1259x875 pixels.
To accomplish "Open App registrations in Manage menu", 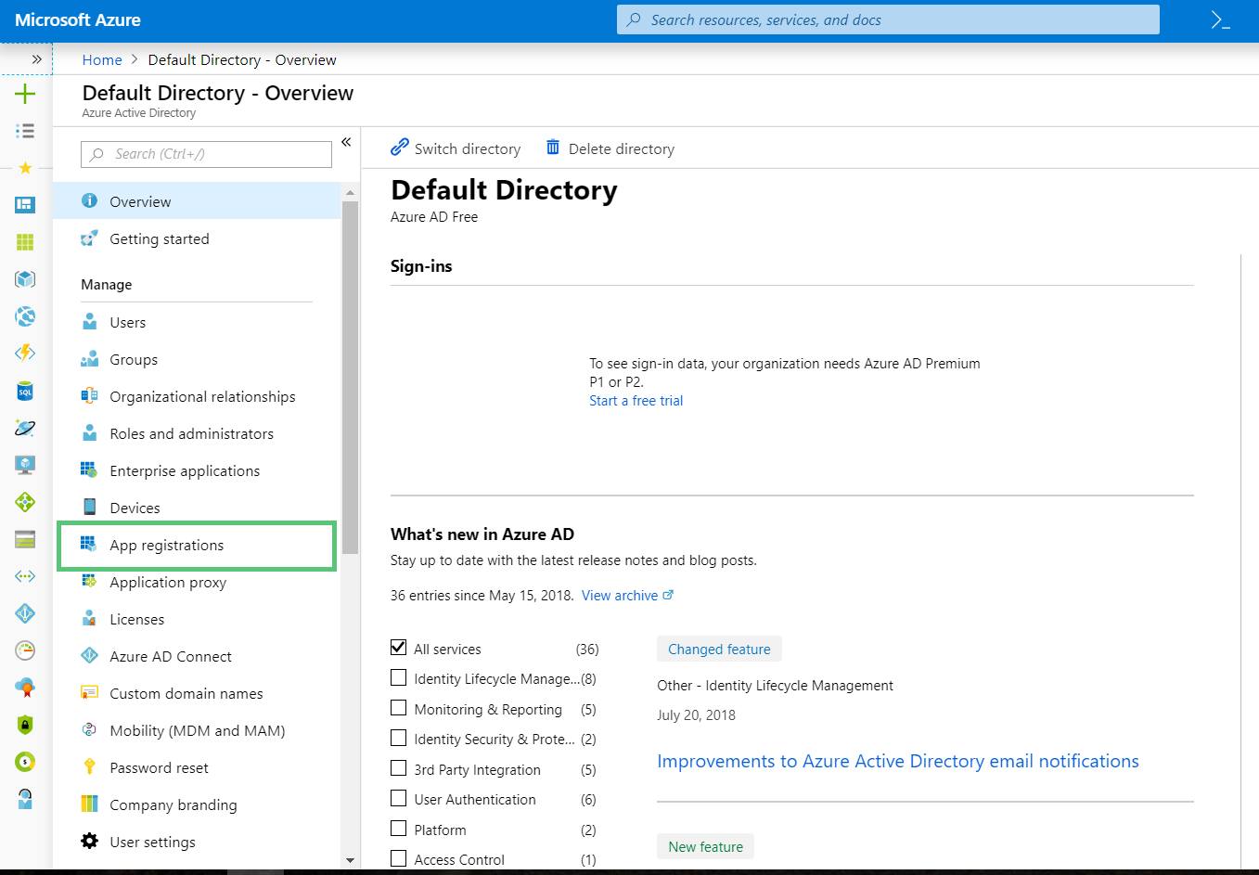I will [x=167, y=546].
